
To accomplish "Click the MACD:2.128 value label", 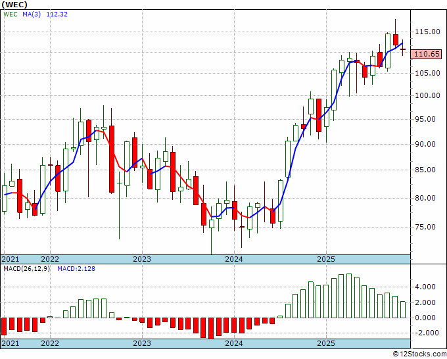I will tap(76, 269).
